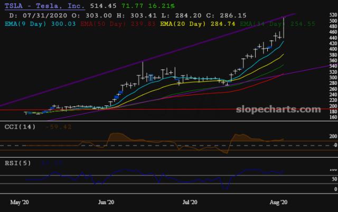Click the 400 price axis label
338x212 pixels.
point(333,49)
